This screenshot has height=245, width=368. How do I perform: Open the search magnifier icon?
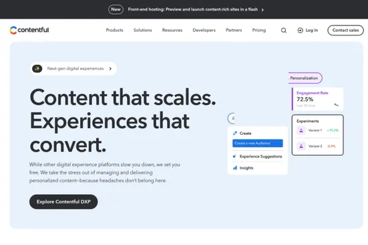283,30
